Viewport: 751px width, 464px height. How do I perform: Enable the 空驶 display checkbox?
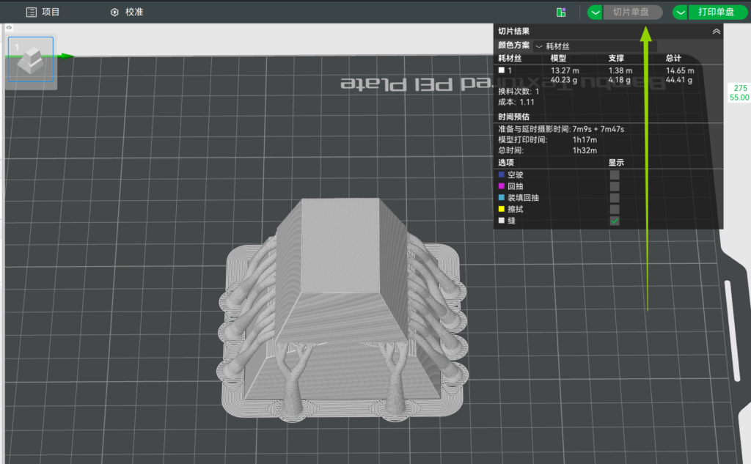[x=615, y=175]
